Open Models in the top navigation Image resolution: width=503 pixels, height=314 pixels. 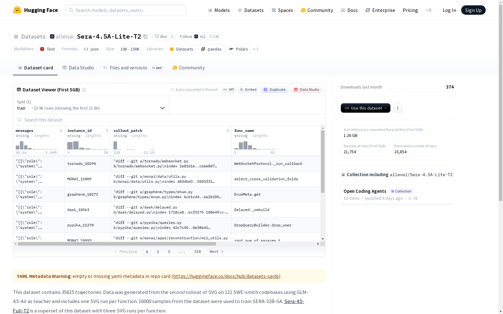pyautogui.click(x=219, y=10)
